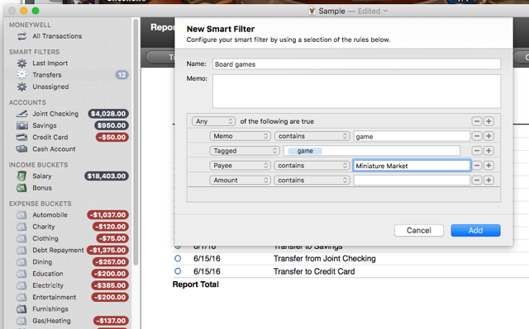This screenshot has height=329, width=529.
Task: Remove the top-level Any group rule
Action: coord(476,121)
